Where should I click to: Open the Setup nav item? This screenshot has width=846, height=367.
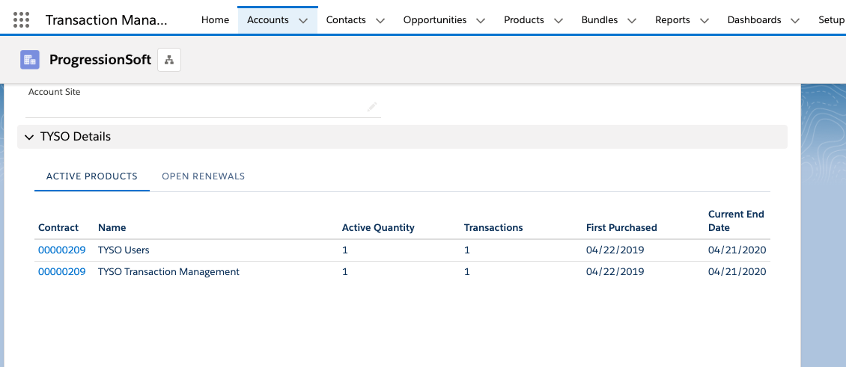click(831, 20)
